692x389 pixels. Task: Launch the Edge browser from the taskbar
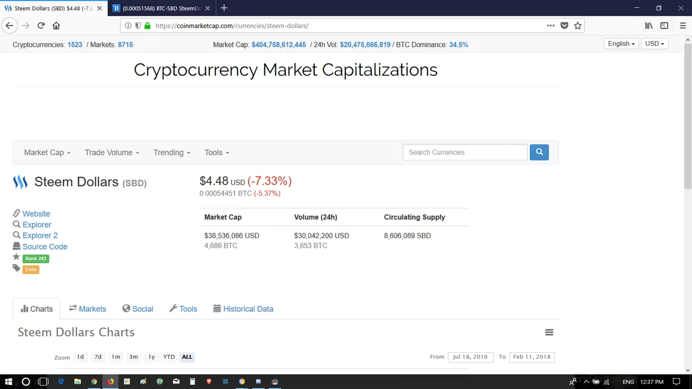(x=61, y=382)
